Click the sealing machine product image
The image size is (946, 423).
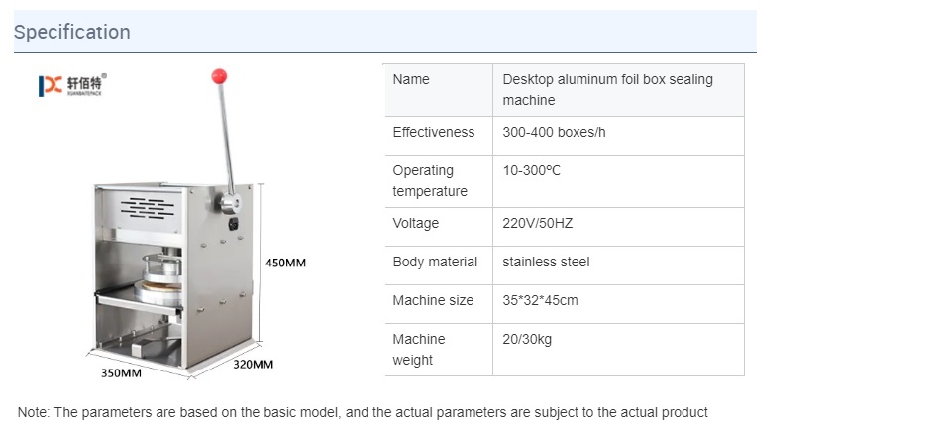[x=175, y=223]
